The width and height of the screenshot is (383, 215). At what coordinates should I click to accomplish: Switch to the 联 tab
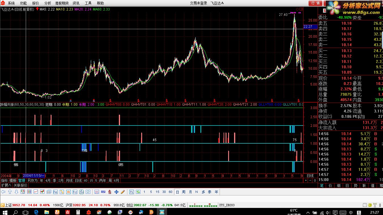pos(364,185)
